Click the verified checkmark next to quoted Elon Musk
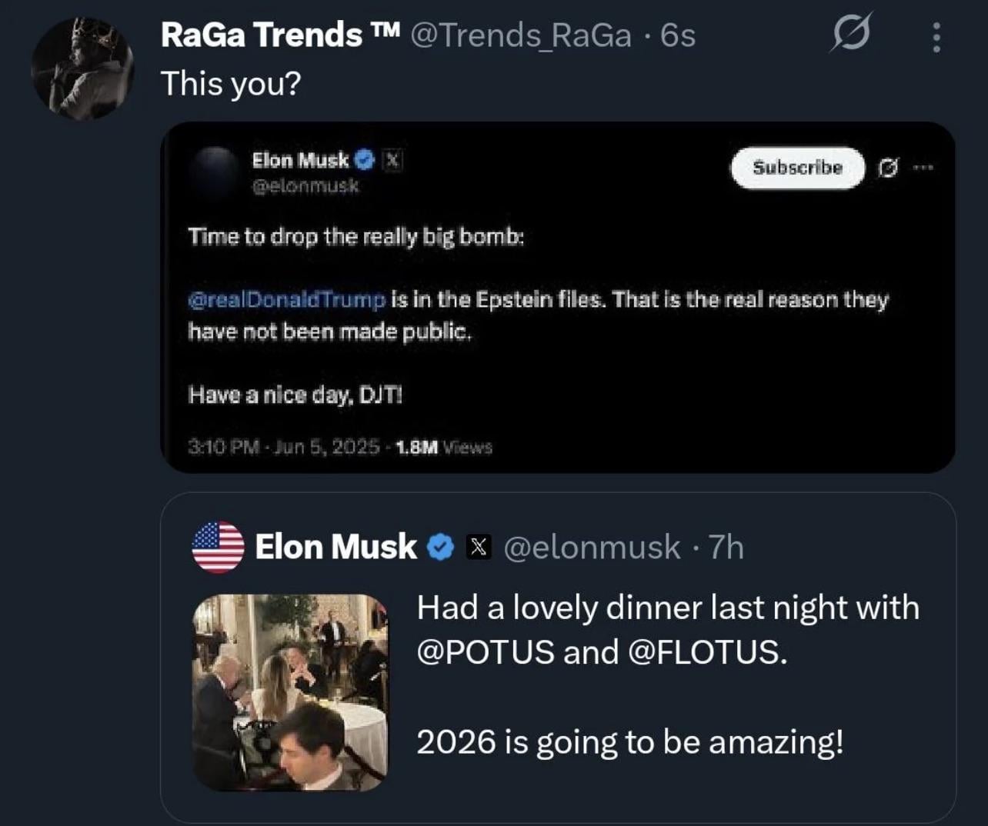Image resolution: width=988 pixels, height=826 pixels. coord(440,548)
